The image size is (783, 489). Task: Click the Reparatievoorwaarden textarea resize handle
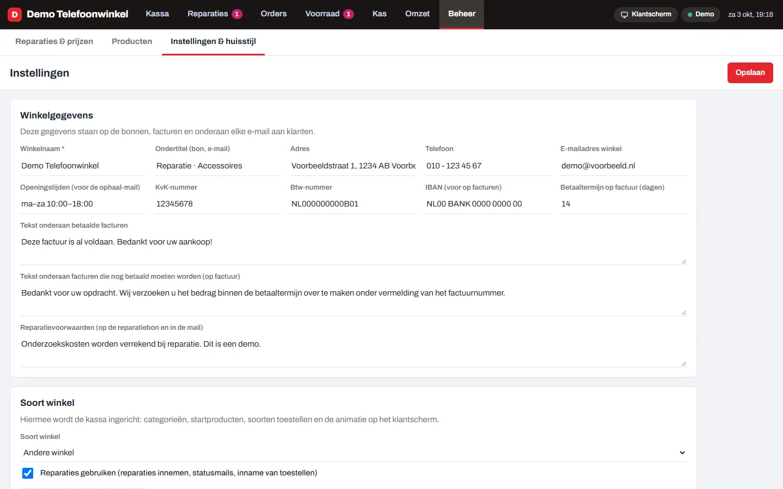tap(683, 363)
